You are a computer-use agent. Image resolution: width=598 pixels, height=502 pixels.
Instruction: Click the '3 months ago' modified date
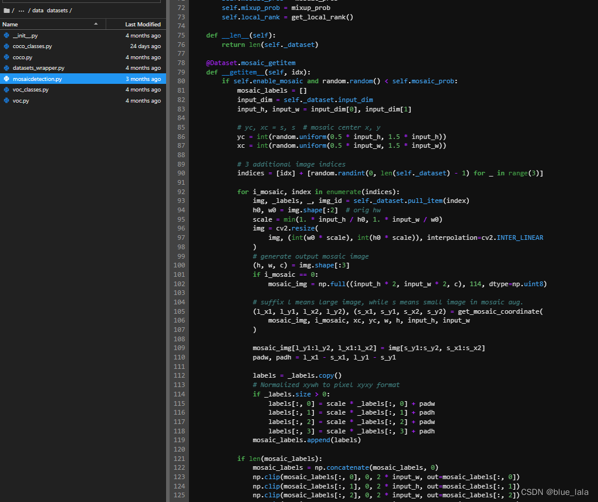tap(143, 79)
